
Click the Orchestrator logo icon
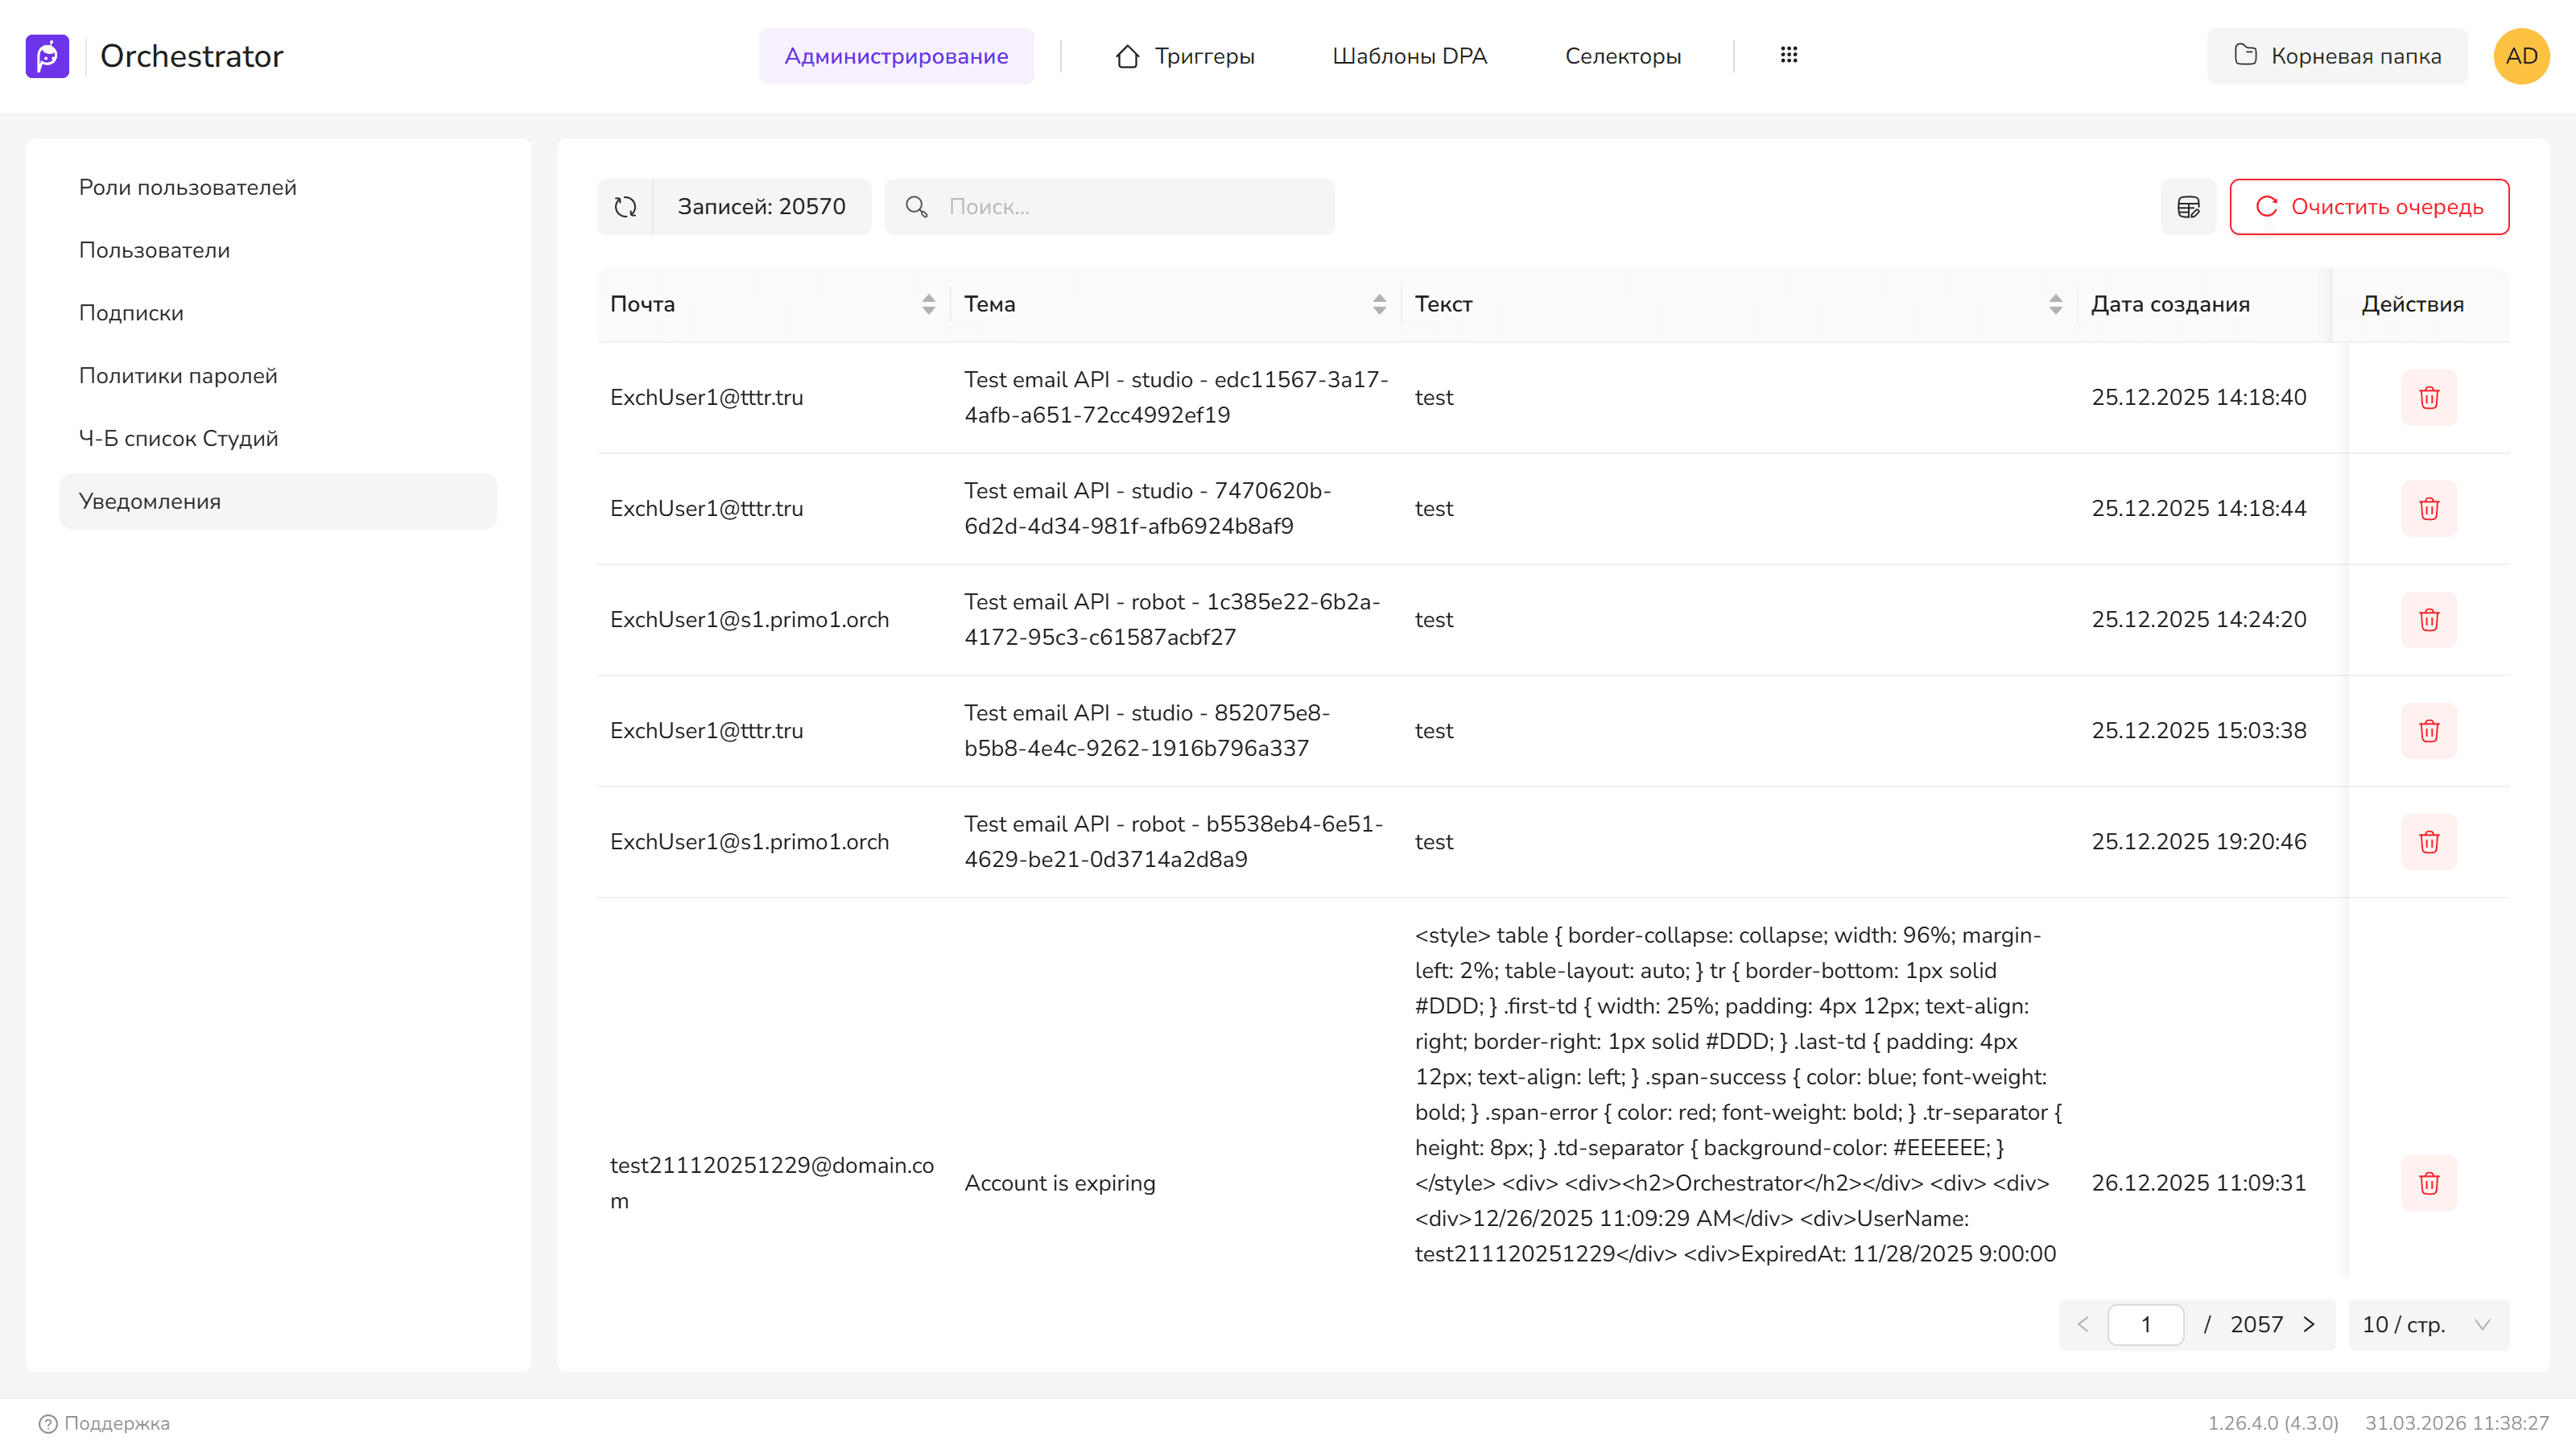(x=47, y=56)
